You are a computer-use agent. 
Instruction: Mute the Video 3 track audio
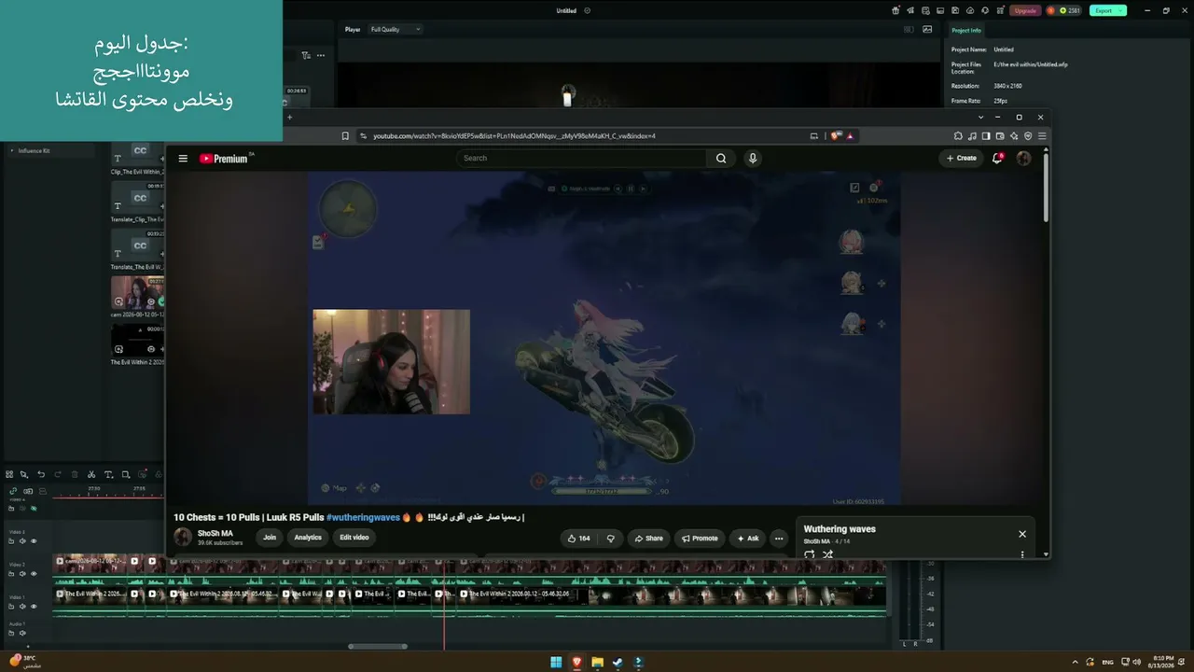(x=22, y=541)
